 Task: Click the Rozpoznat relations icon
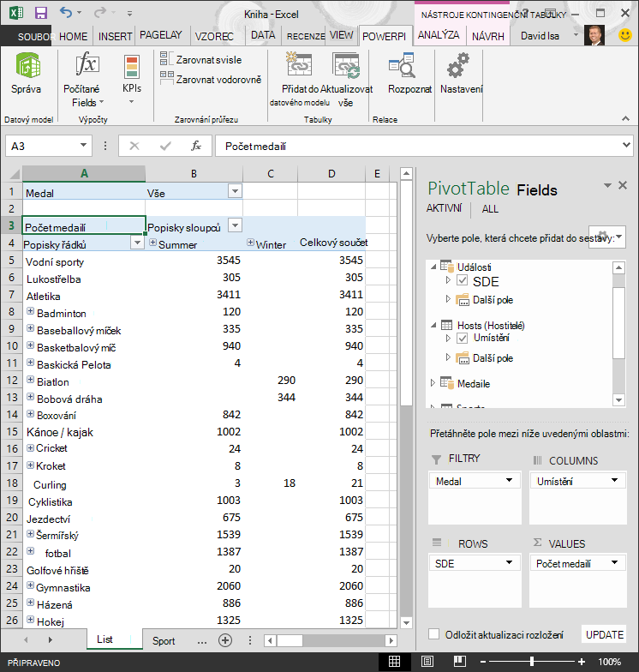coord(403,65)
